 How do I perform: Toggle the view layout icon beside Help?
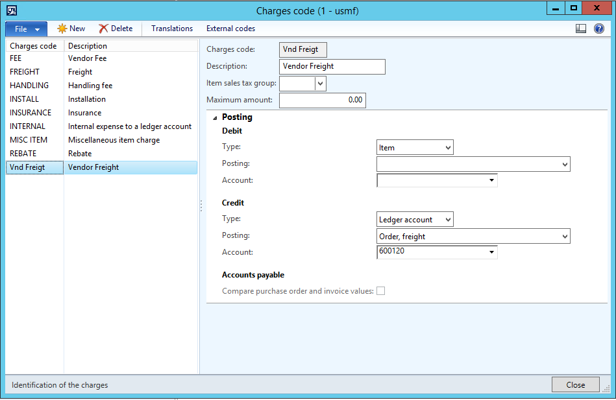pyautogui.click(x=581, y=29)
